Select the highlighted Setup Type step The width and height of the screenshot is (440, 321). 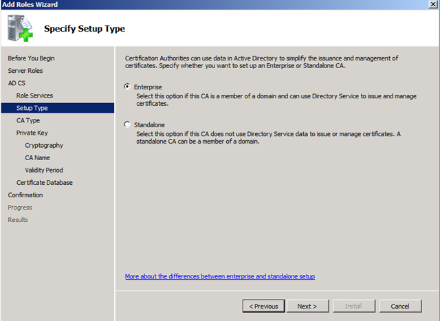(x=58, y=108)
